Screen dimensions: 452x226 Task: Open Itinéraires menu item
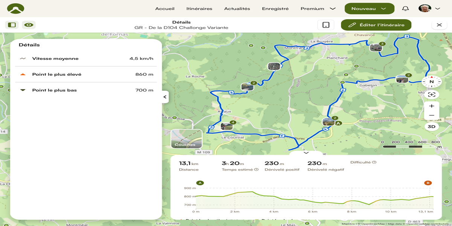coord(199,9)
